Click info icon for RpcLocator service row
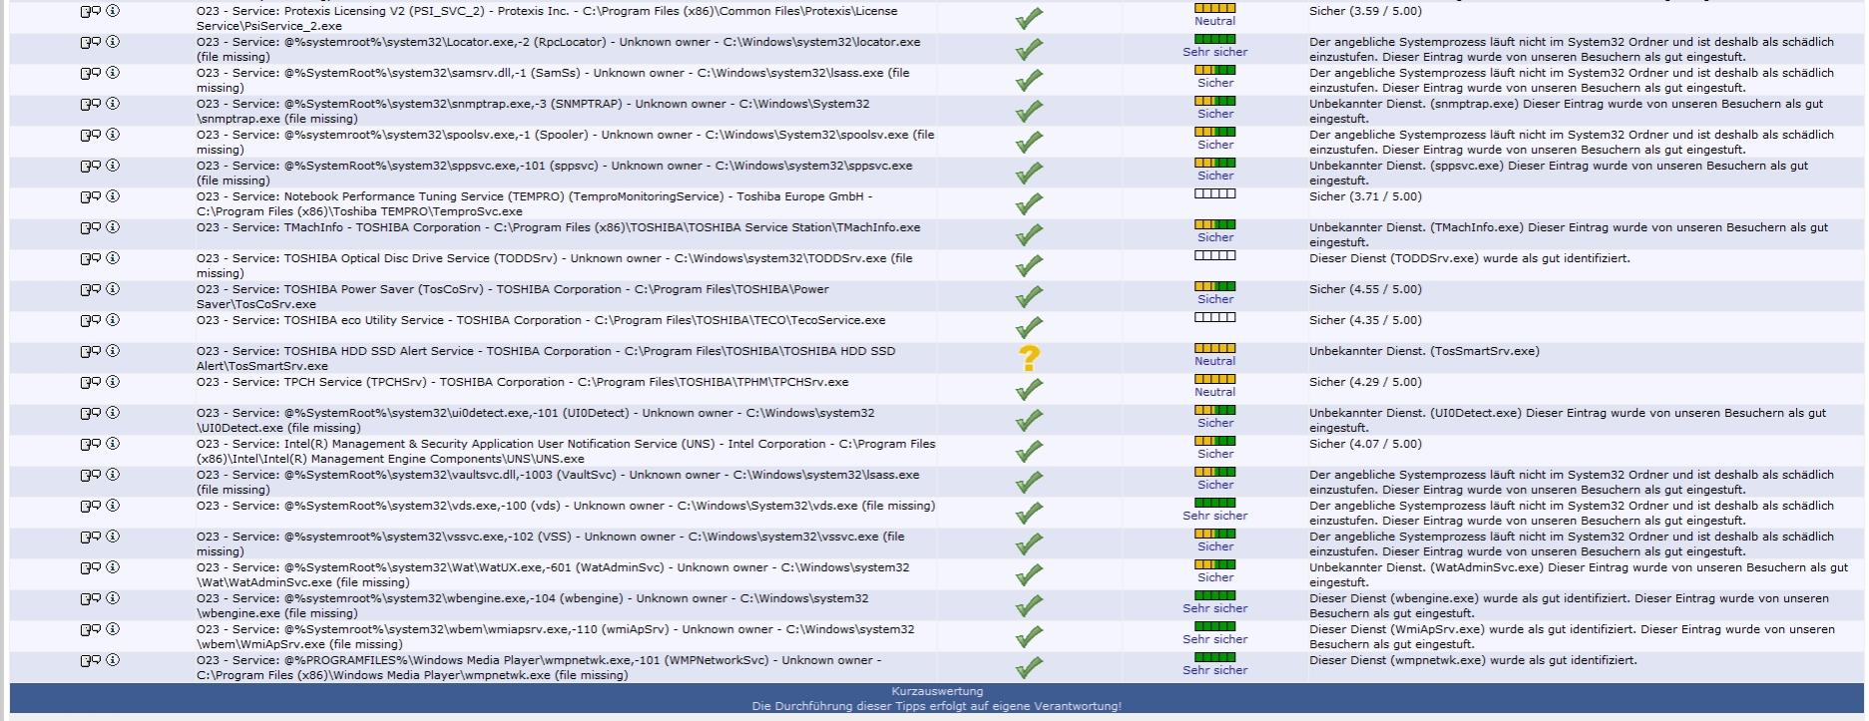1869x721 pixels. (113, 42)
